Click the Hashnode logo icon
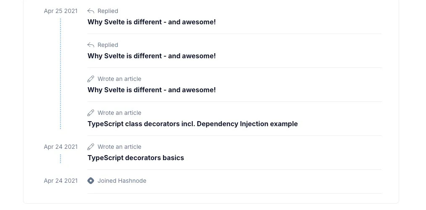The width and height of the screenshot is (426, 210). 91,181
